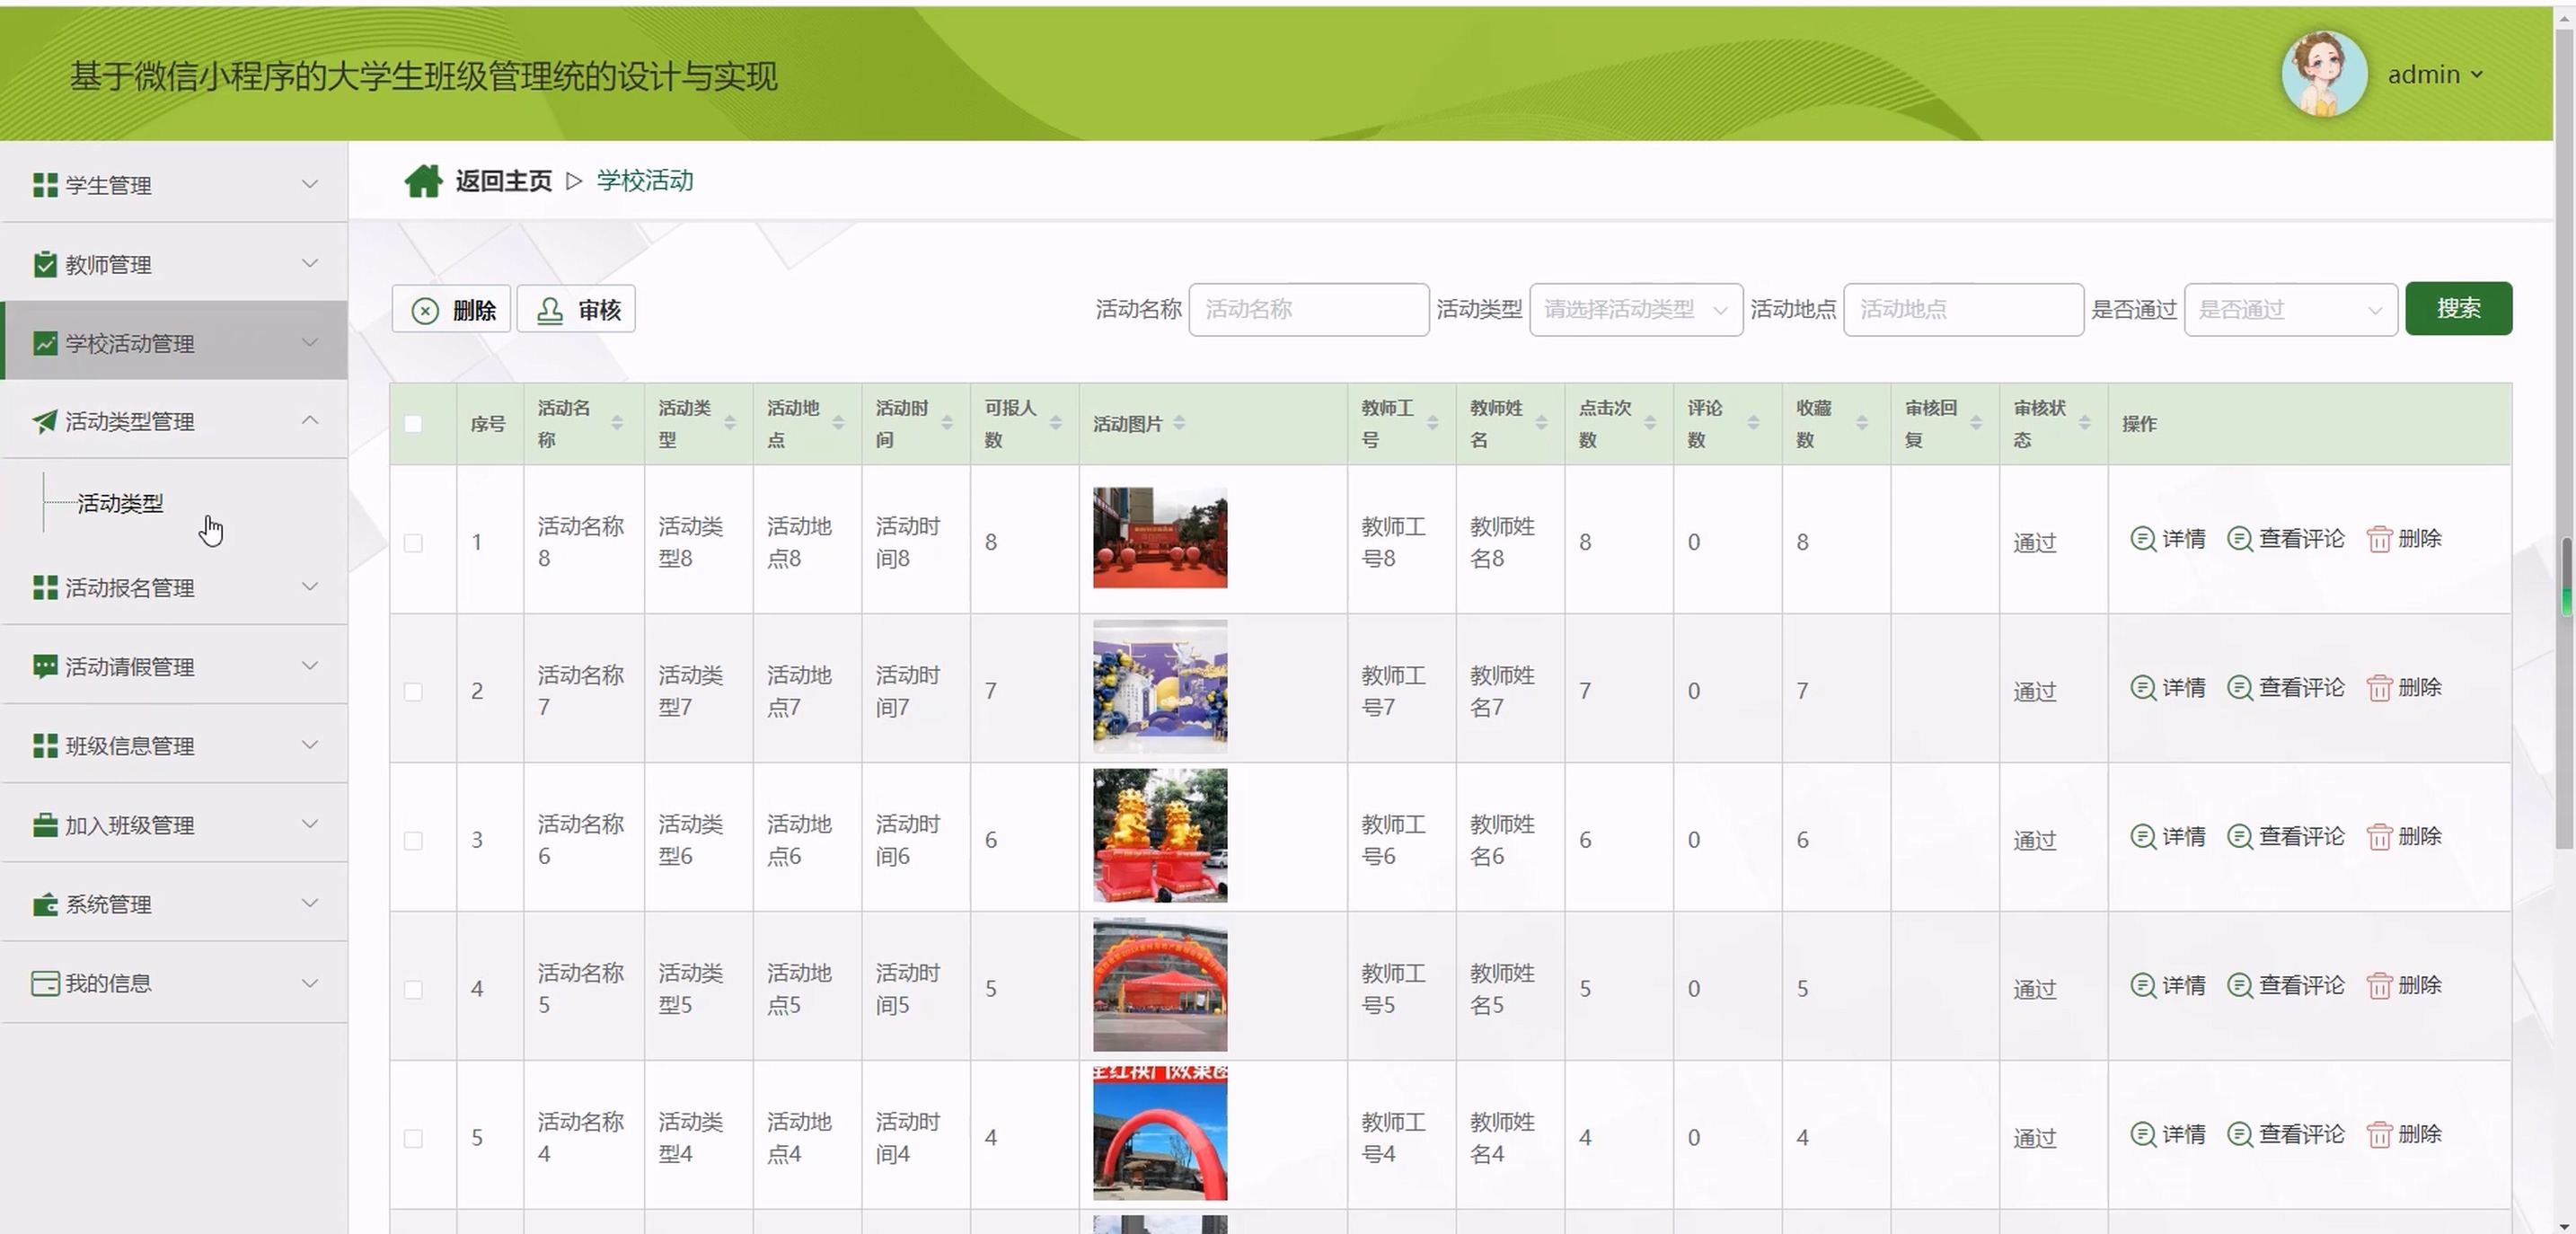Open 学校活动管理 menu item
Screen dimensions: 2576x1234
click(x=175, y=342)
